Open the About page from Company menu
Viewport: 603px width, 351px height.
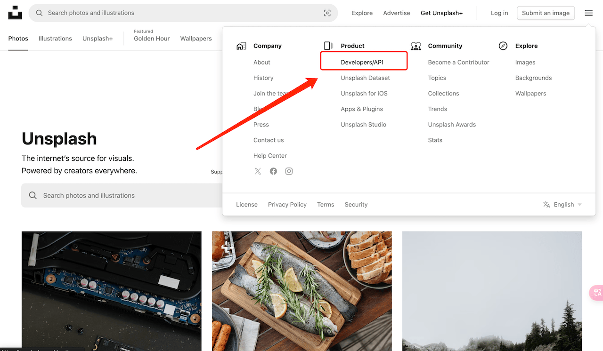click(x=262, y=62)
